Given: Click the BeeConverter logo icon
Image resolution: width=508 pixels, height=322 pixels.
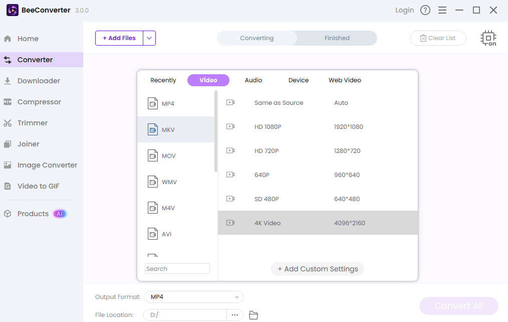Looking at the screenshot, I should (x=13, y=10).
